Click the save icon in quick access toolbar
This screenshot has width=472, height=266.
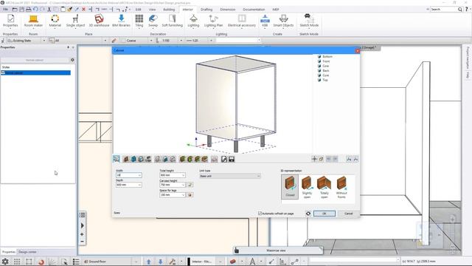(x=21, y=10)
